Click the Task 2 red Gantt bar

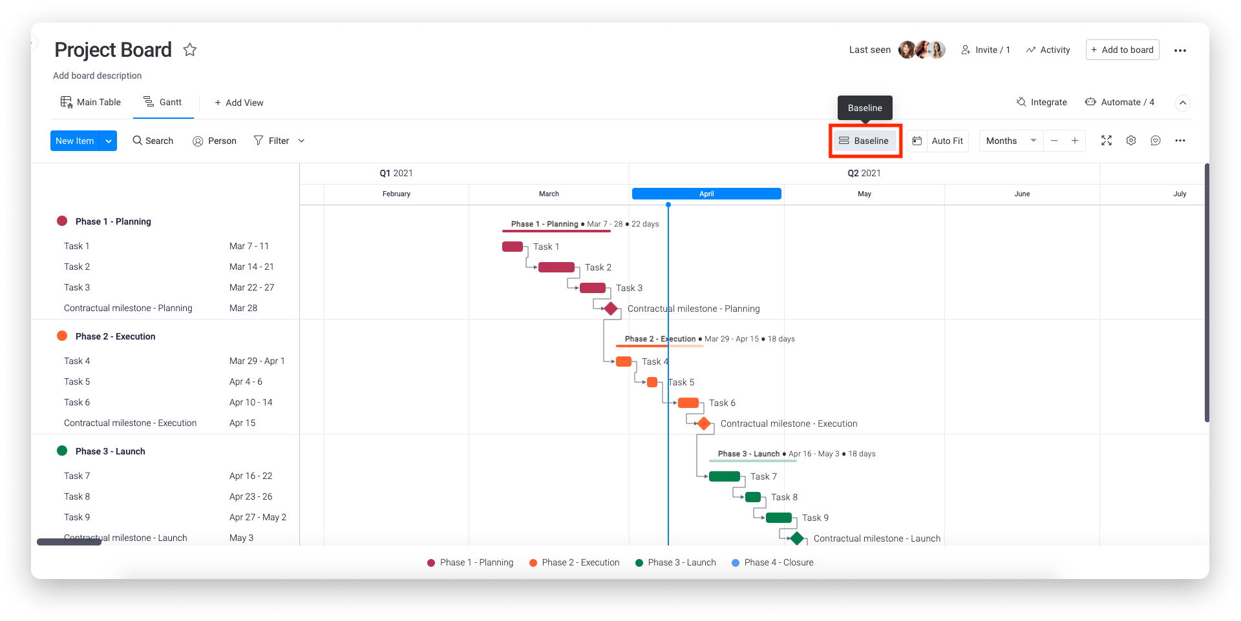point(557,267)
